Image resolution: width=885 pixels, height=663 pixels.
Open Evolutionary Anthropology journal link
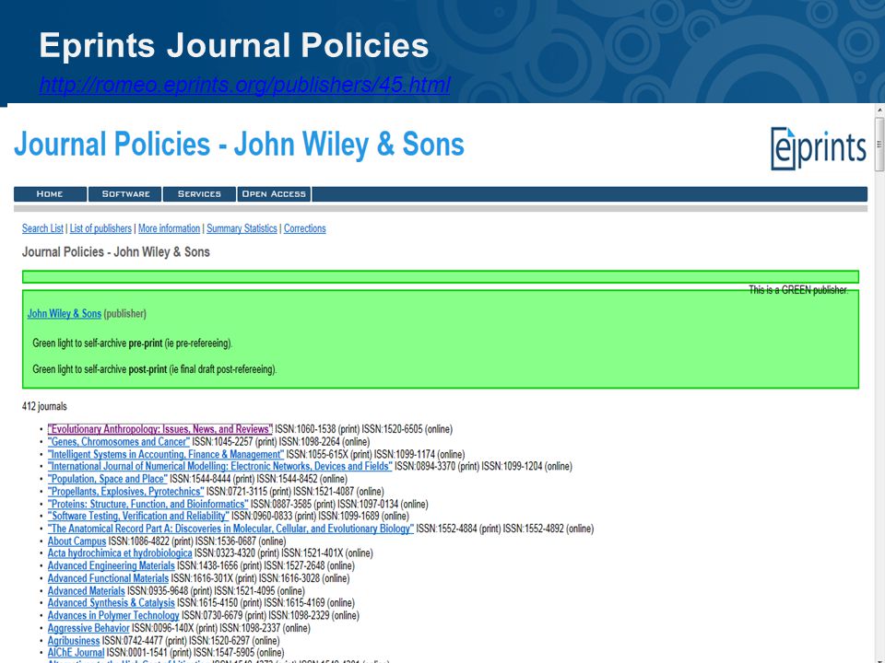coord(159,429)
